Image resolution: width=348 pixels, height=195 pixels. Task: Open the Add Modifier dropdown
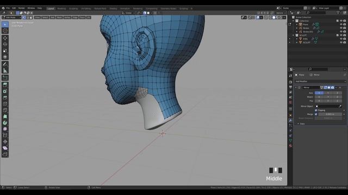320,81
